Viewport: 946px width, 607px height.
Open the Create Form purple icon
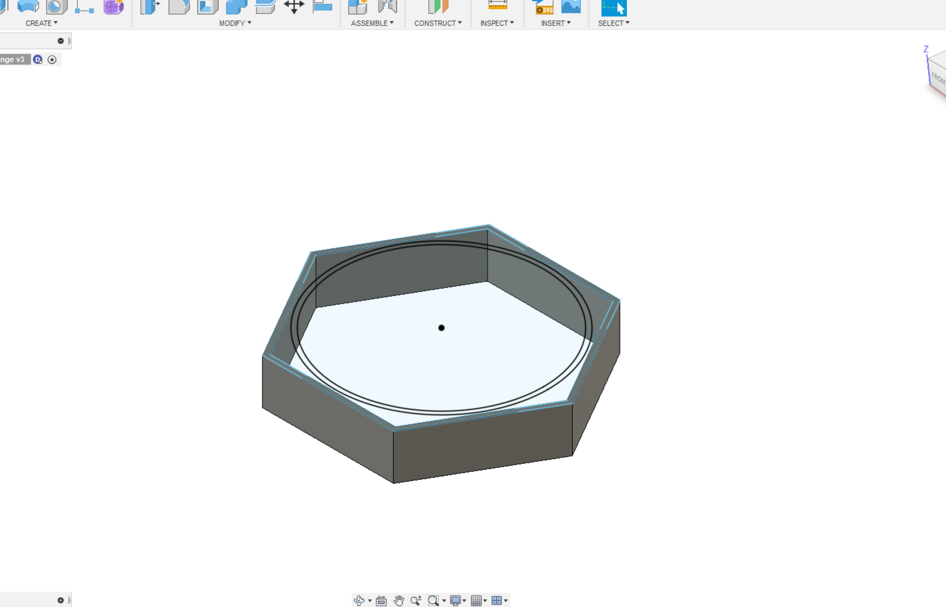tap(114, 7)
